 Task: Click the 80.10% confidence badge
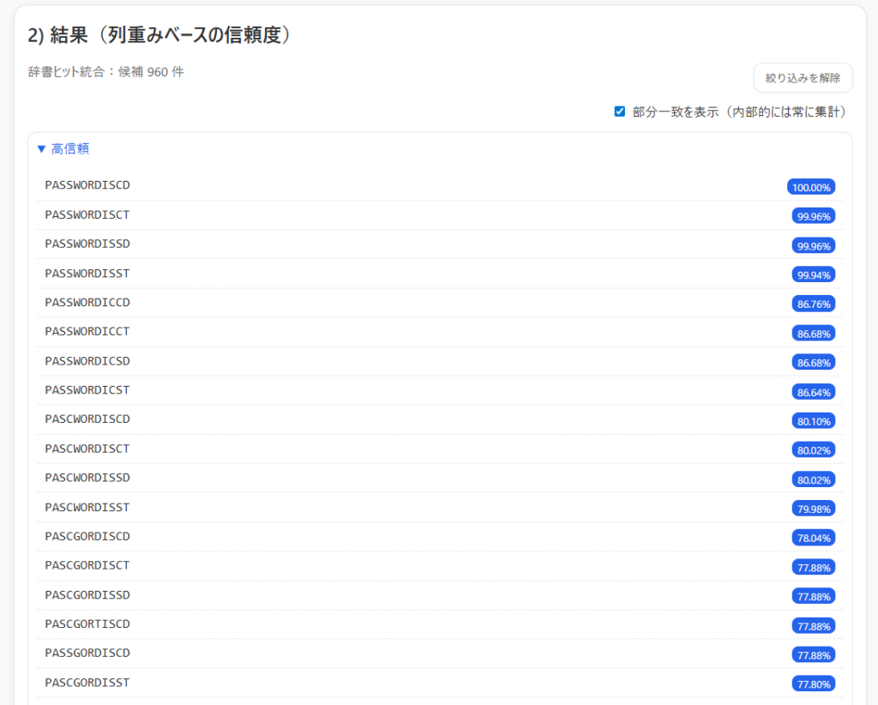tap(813, 421)
